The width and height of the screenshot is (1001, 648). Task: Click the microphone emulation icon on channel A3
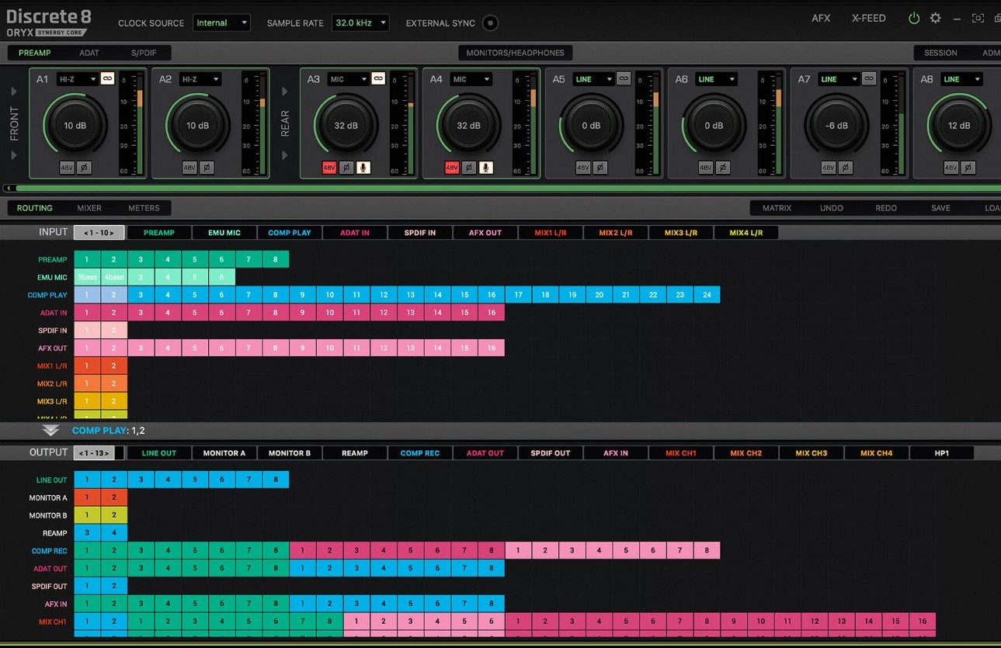363,168
